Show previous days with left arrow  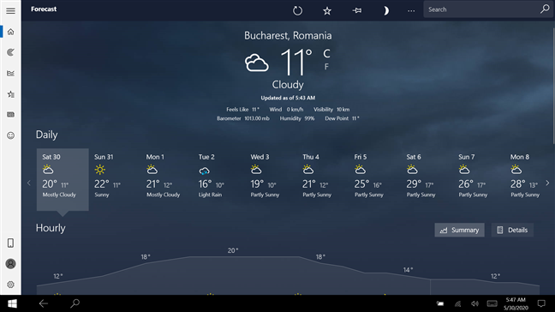29,183
